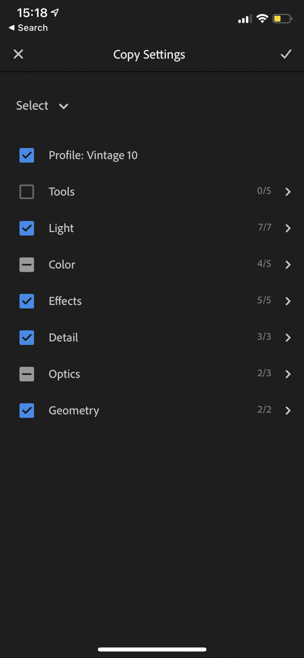Expand Detail settings chevron
The height and width of the screenshot is (658, 304).
click(x=288, y=338)
